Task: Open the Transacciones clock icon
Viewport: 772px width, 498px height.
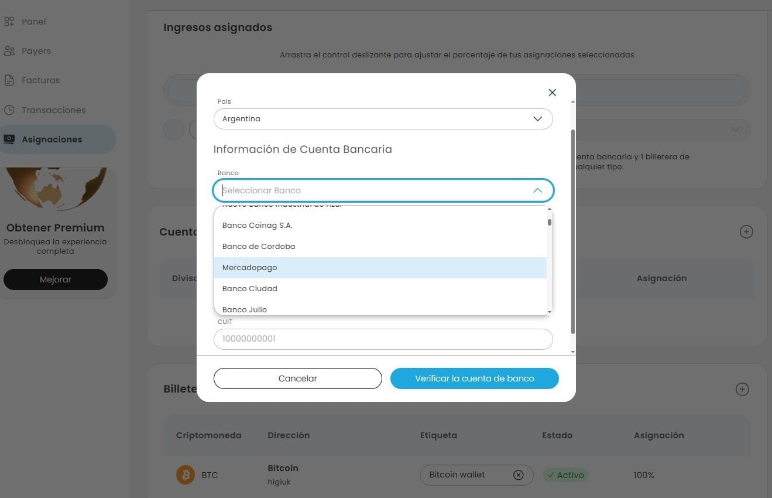Action: point(9,110)
